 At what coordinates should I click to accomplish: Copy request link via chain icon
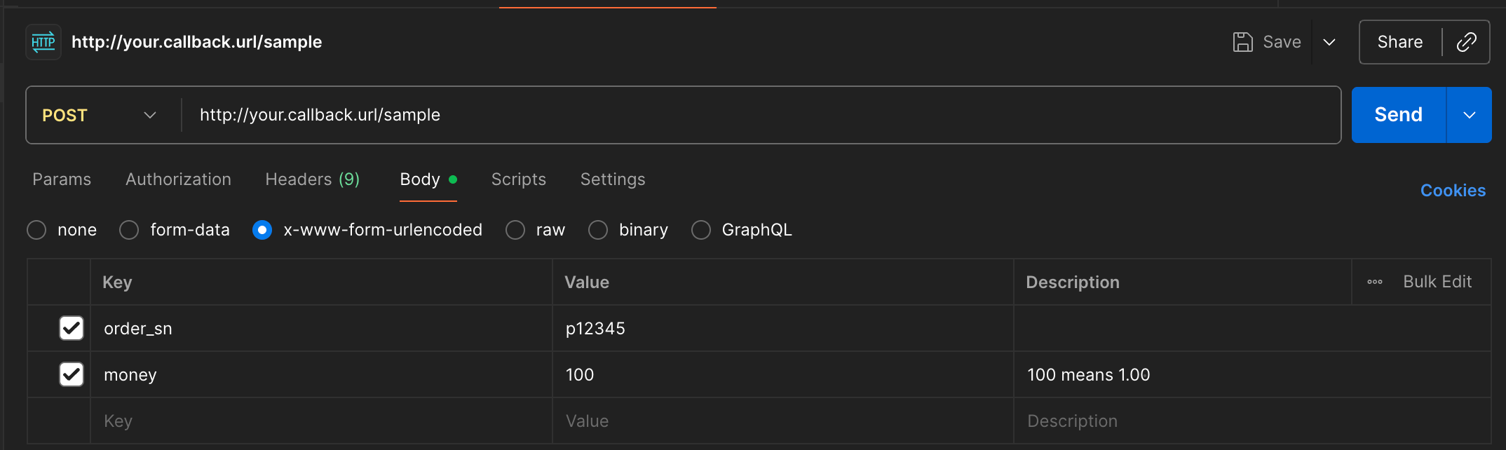pos(1466,42)
